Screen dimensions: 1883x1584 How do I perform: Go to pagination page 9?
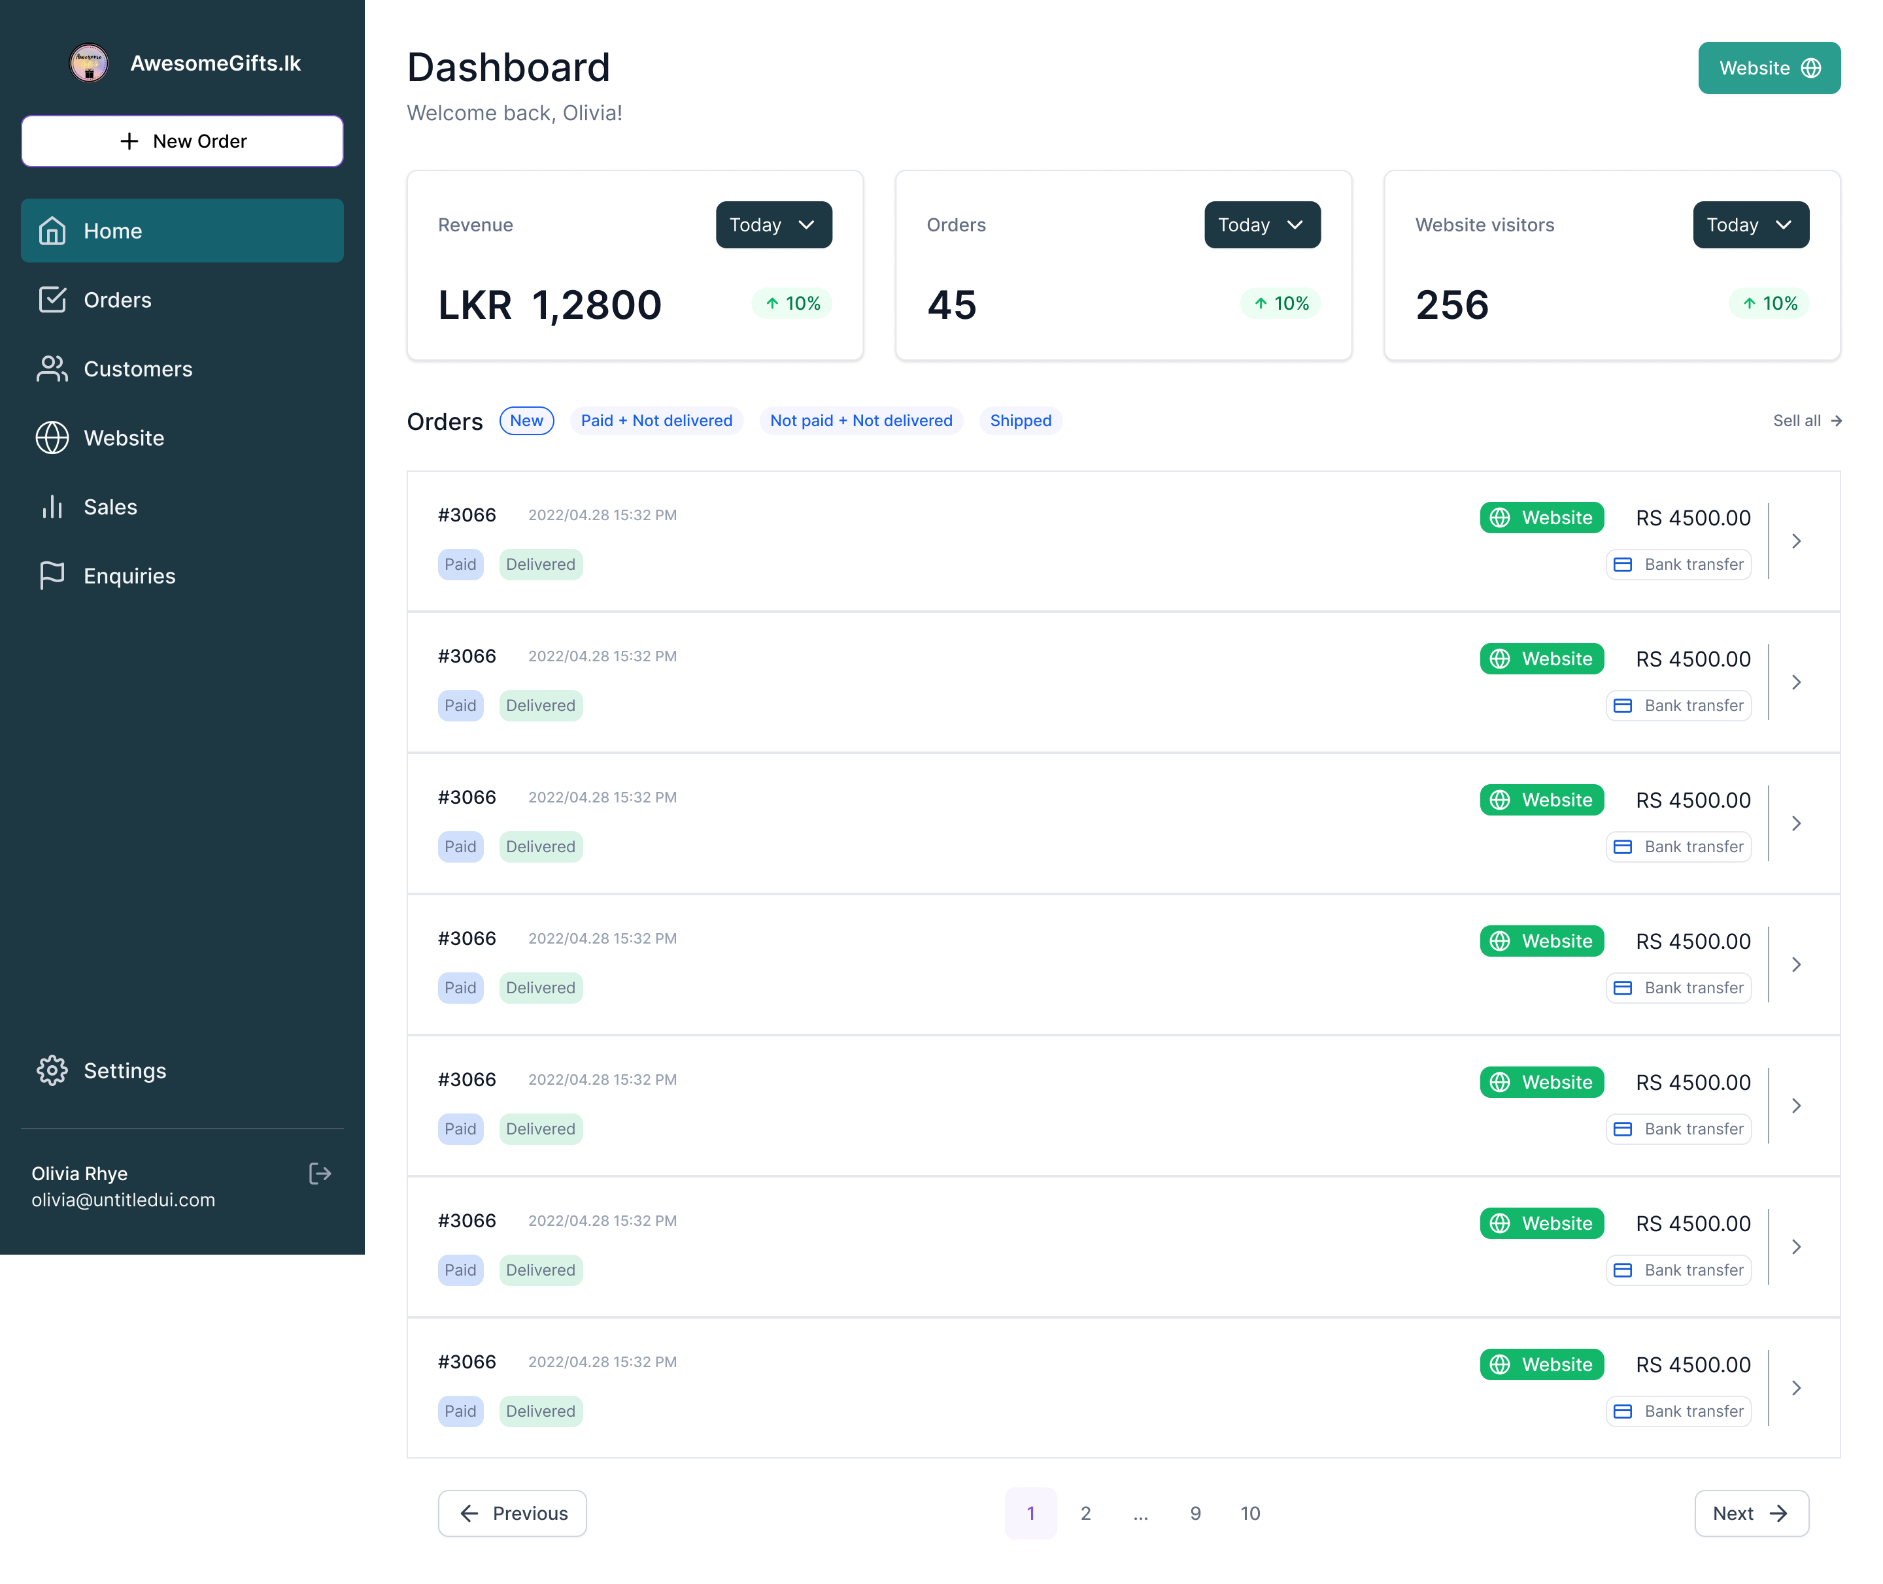tap(1196, 1513)
